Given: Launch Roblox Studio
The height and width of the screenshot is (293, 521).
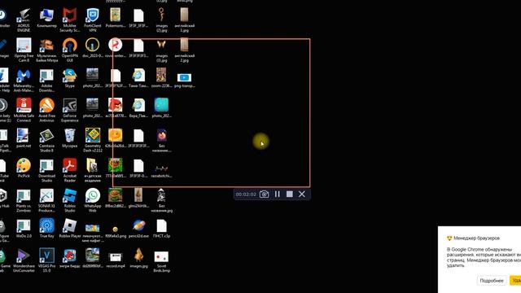Looking at the screenshot, I should [x=70, y=201].
